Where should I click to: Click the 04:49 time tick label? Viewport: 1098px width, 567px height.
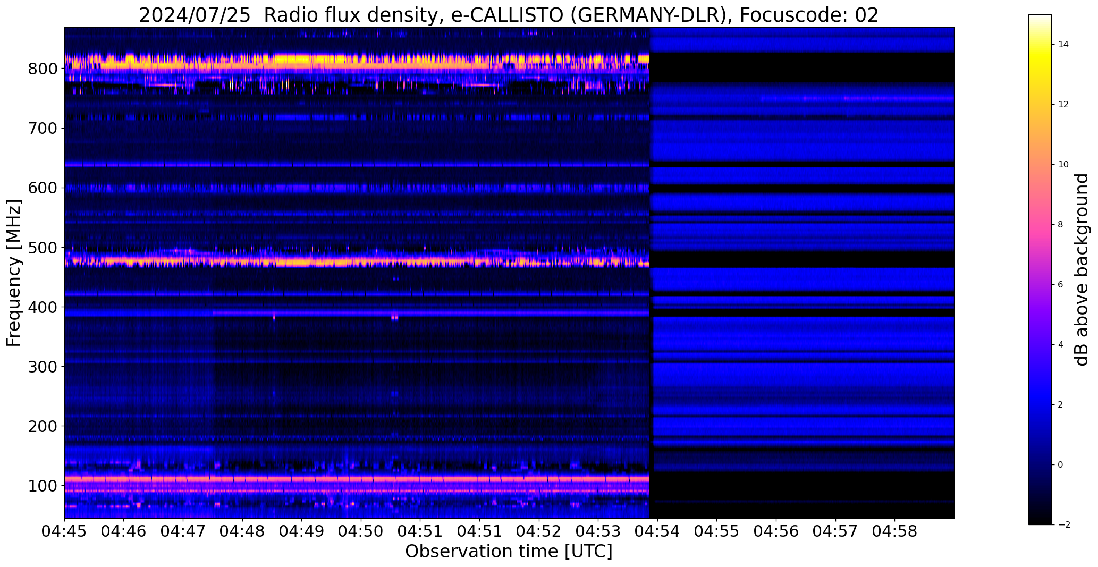[x=302, y=531]
